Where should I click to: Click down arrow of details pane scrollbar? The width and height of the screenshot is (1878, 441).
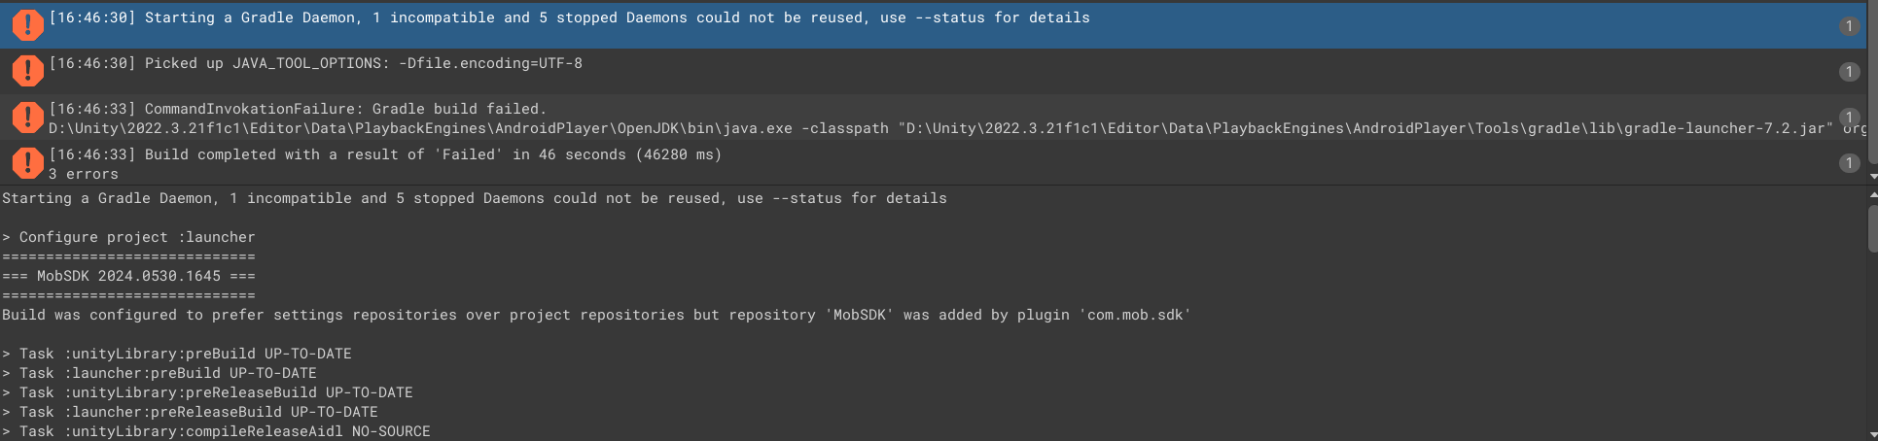pos(1873,435)
